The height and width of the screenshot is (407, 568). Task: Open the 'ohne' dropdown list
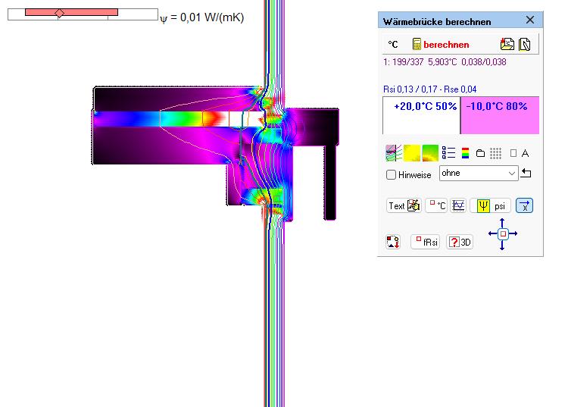coord(479,174)
